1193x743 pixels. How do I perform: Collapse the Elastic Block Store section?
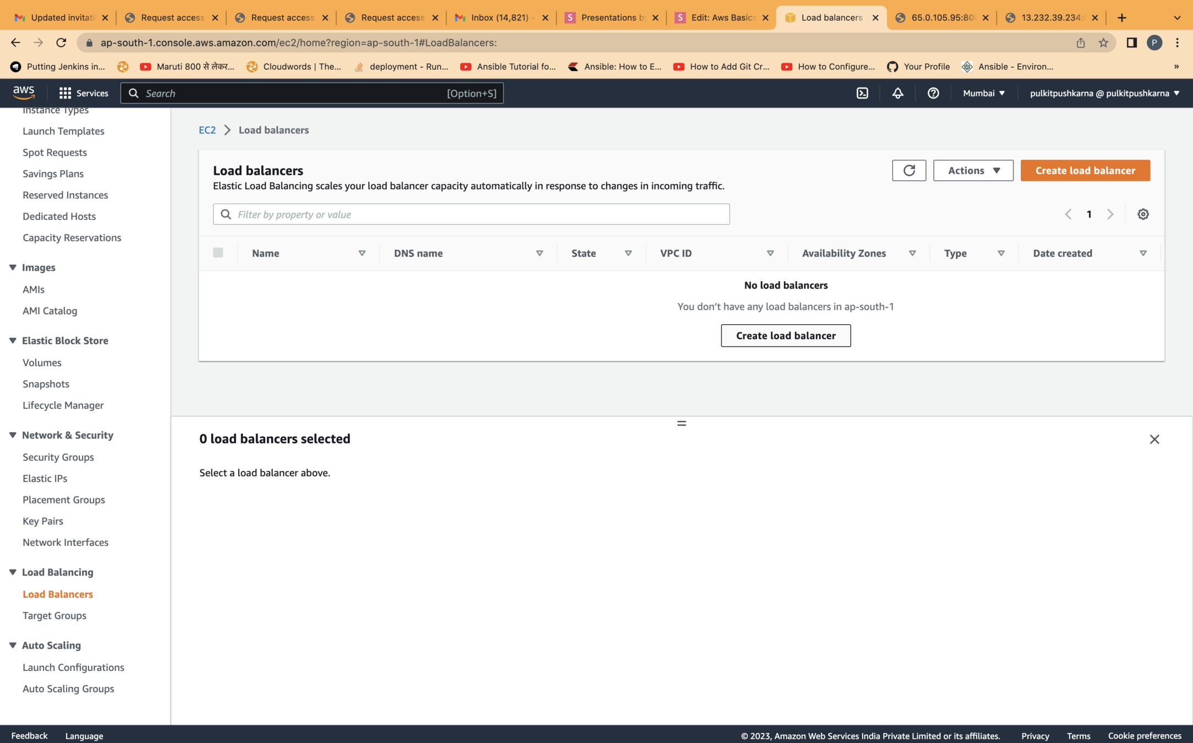(13, 341)
